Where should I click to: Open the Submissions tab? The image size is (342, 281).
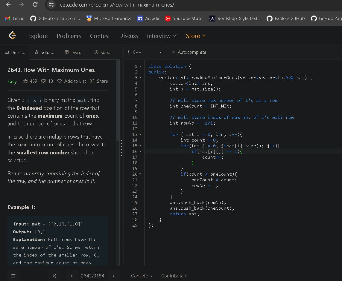pos(103,52)
